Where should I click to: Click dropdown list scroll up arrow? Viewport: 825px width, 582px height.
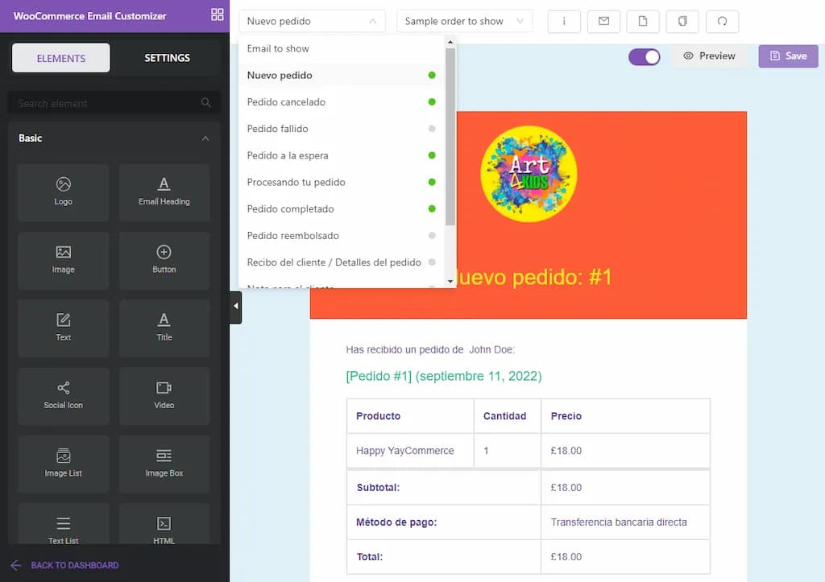[x=450, y=42]
